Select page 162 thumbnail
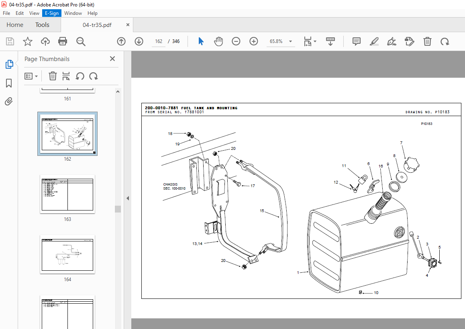 click(x=67, y=133)
